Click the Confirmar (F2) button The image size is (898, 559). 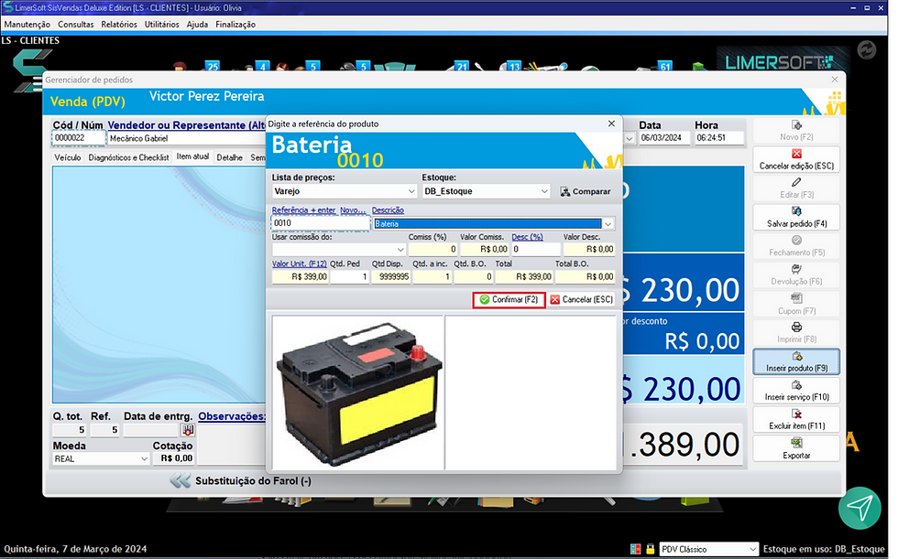click(509, 299)
